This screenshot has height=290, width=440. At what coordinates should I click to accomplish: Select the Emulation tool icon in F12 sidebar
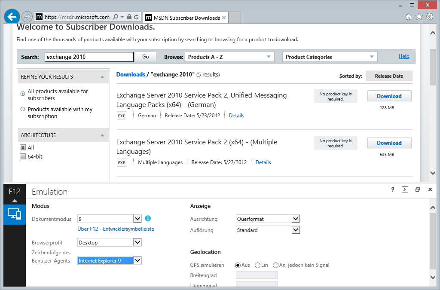pyautogui.click(x=15, y=214)
